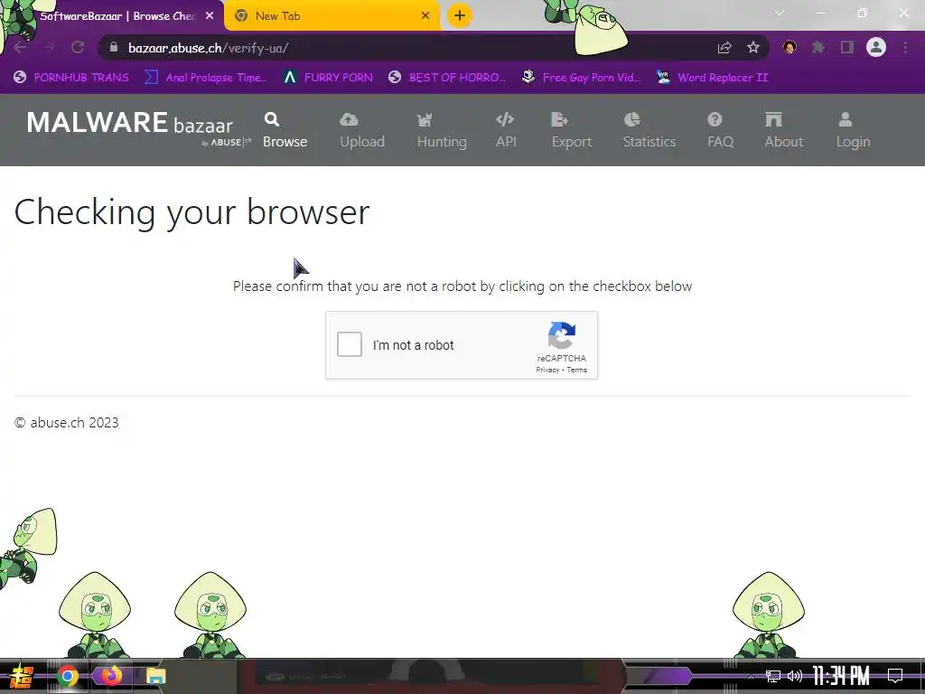Click the Export file icon

pyautogui.click(x=559, y=120)
